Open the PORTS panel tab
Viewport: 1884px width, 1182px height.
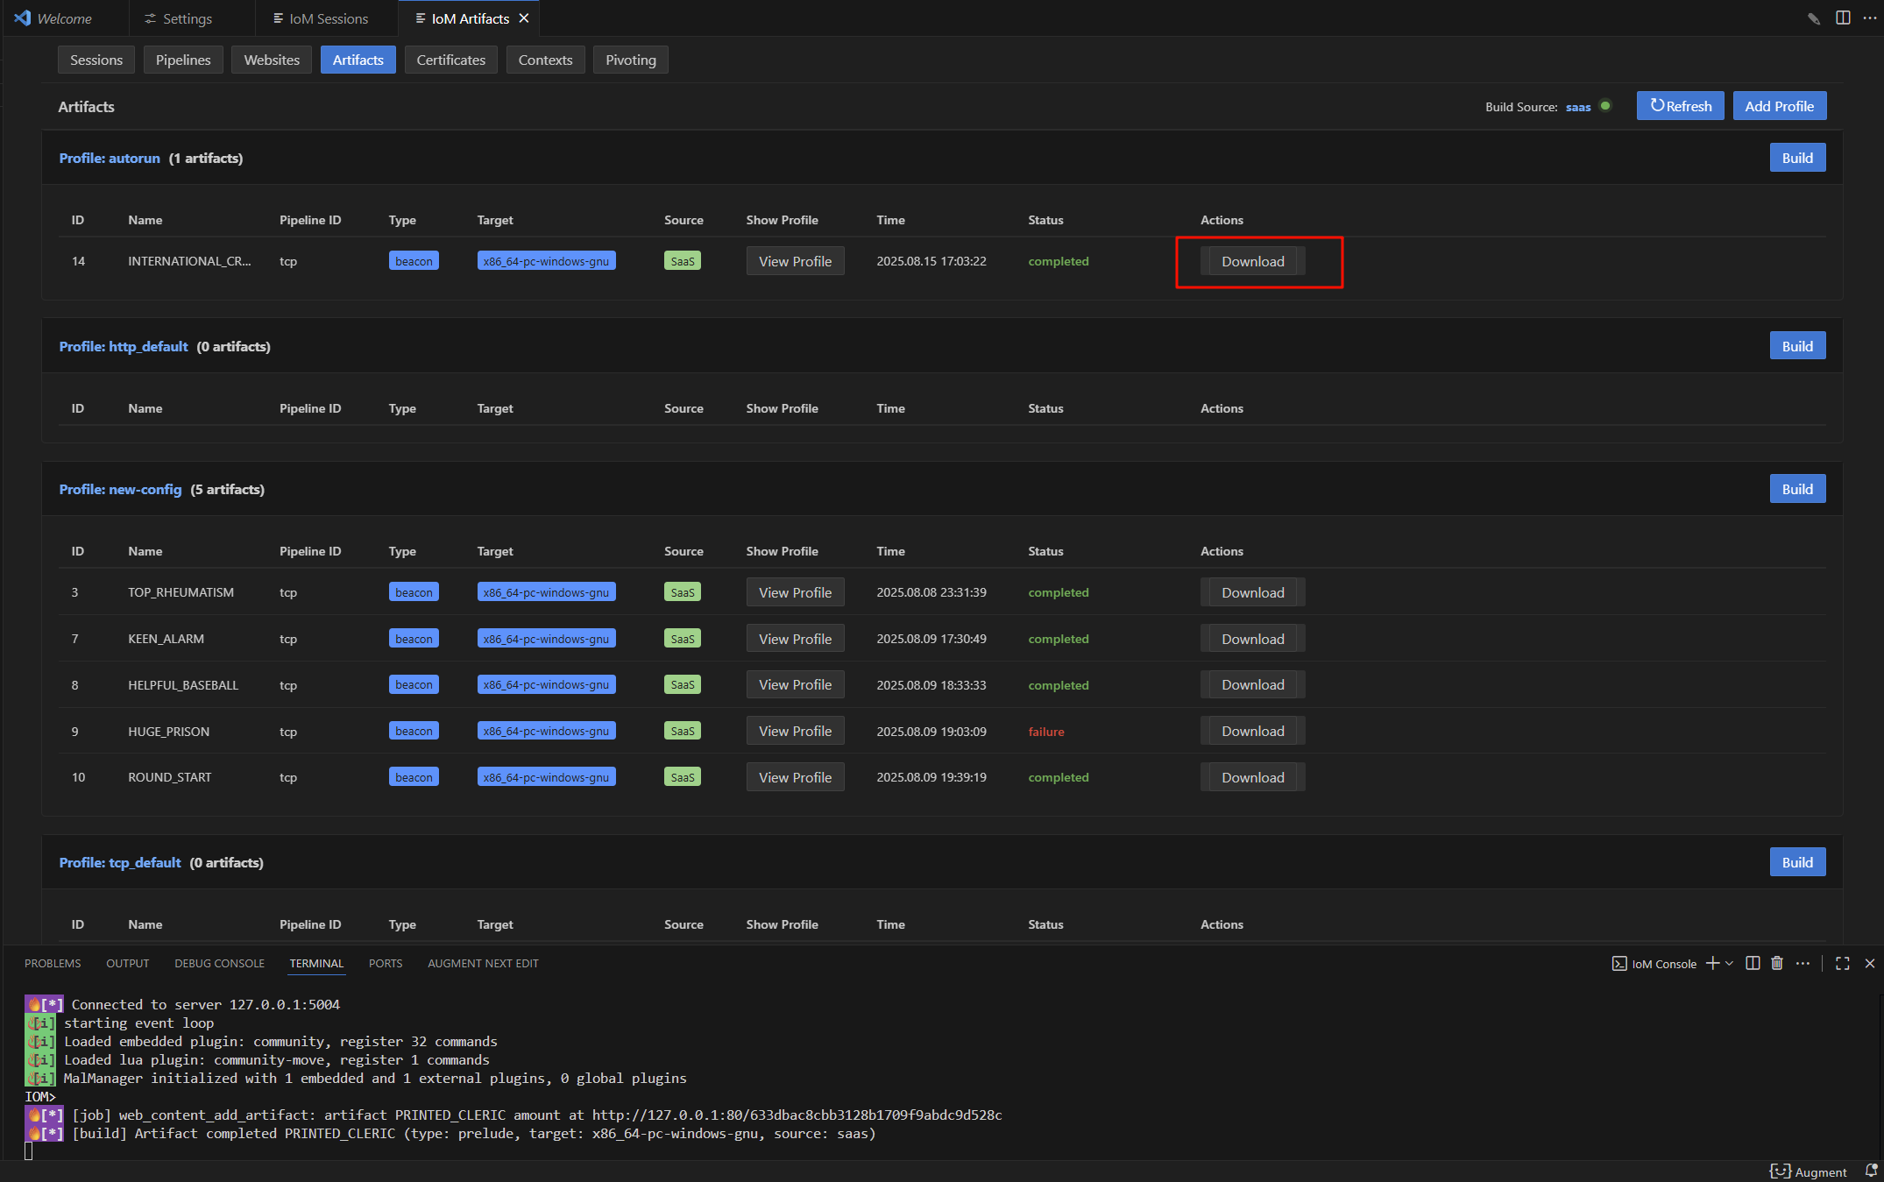coord(386,963)
